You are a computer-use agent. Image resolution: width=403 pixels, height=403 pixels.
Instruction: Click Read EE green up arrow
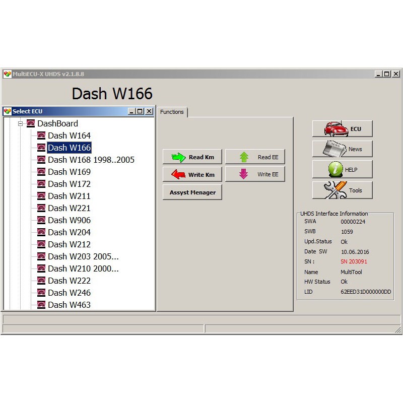click(x=255, y=157)
